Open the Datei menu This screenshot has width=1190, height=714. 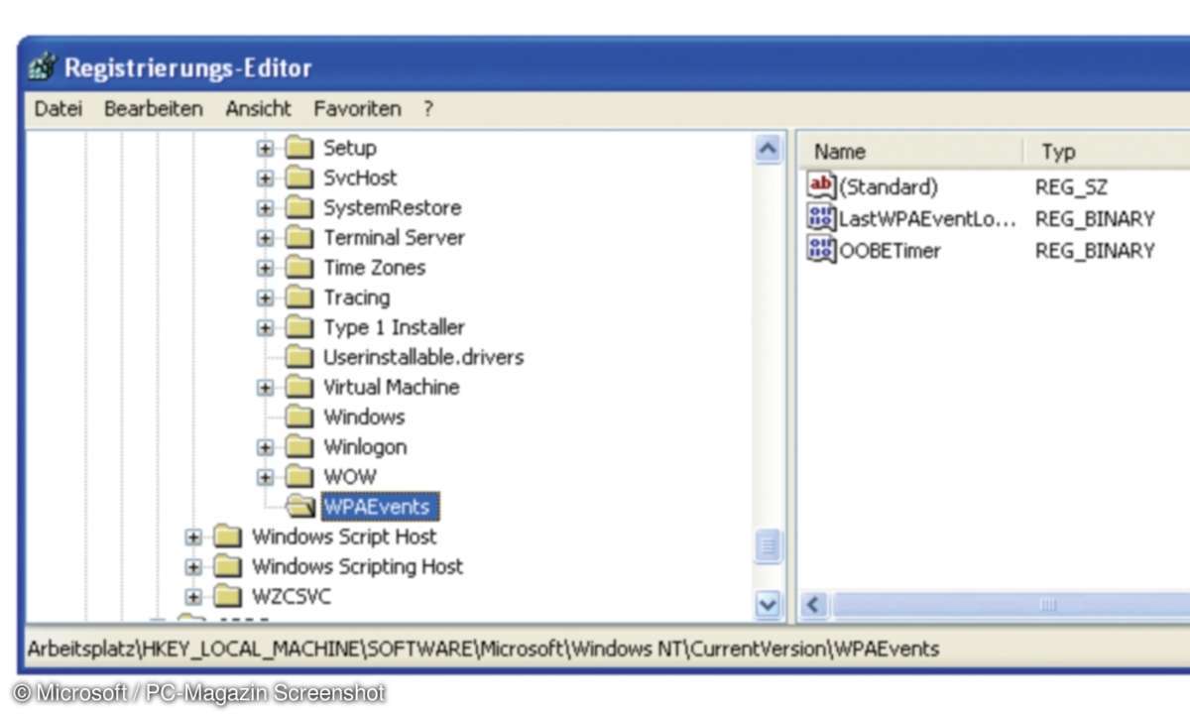59,109
